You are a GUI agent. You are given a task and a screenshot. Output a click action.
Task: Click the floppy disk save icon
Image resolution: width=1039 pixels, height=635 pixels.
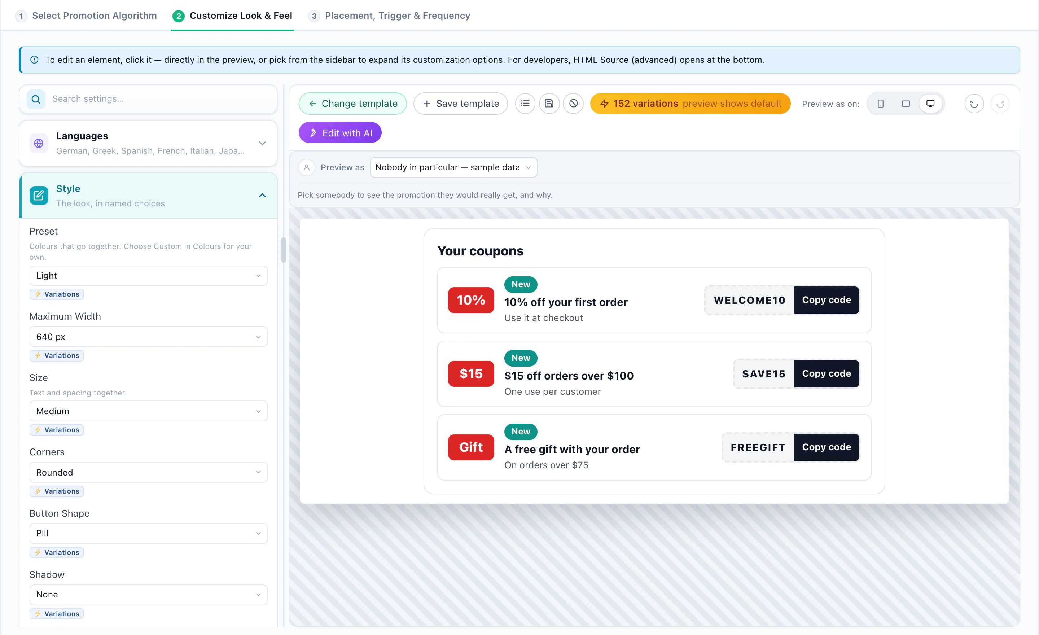click(x=549, y=104)
